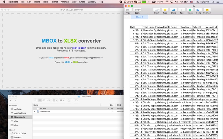This screenshot has width=223, height=139.
Task: Select the 6/28/18 date cell
Action: point(136,30)
